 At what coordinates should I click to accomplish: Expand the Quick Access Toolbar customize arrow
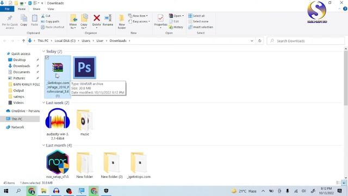42,3
